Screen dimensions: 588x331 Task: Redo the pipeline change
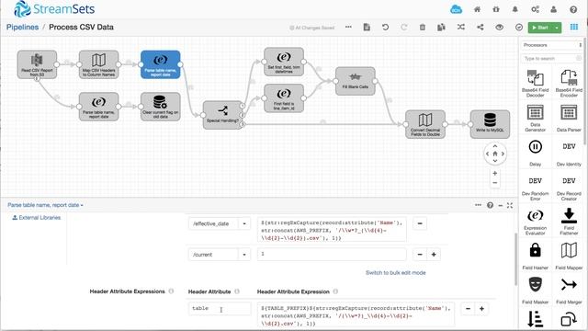[404, 27]
